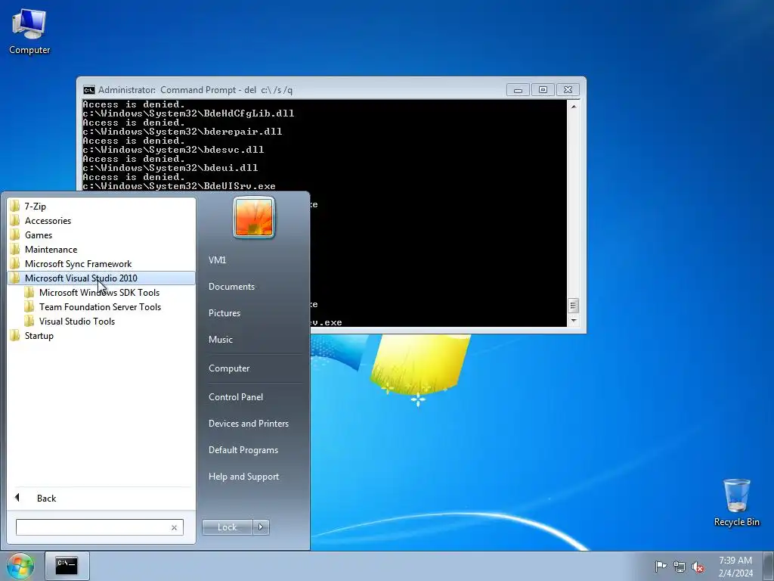
Task: Click the Windows Start orb
Action: pos(20,566)
